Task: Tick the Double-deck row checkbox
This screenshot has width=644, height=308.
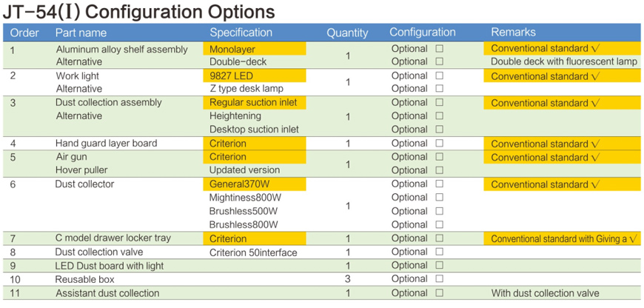Action: [440, 62]
